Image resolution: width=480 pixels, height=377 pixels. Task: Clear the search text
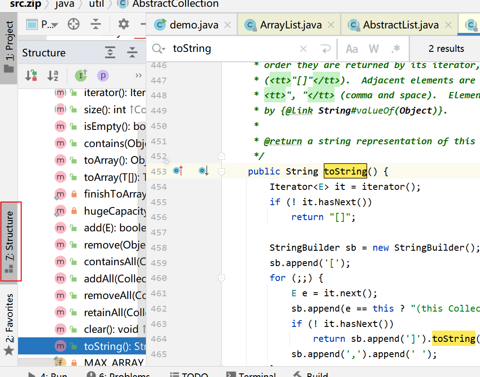point(303,49)
